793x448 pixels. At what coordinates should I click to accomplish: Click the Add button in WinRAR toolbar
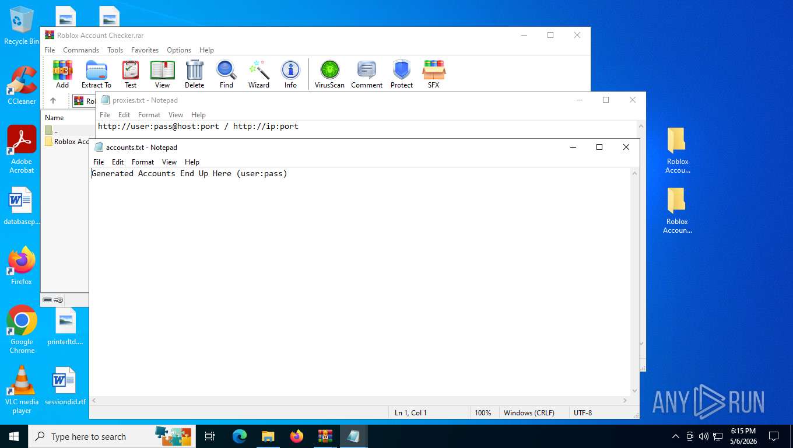(x=62, y=74)
